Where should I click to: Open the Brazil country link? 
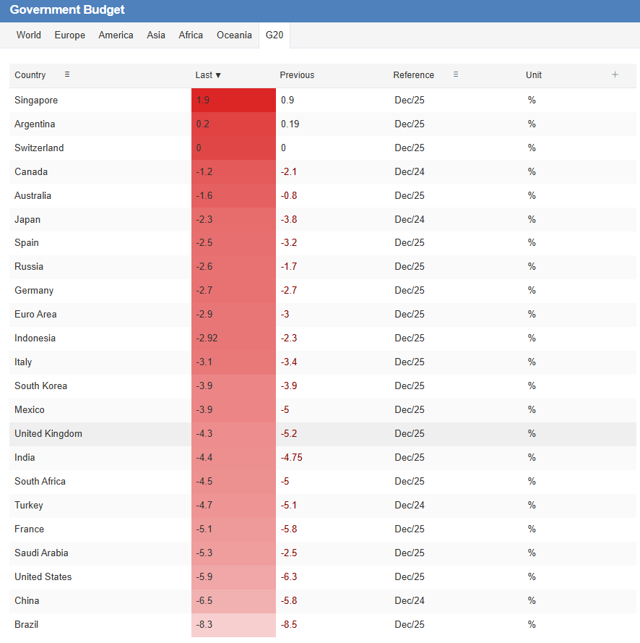[26, 624]
